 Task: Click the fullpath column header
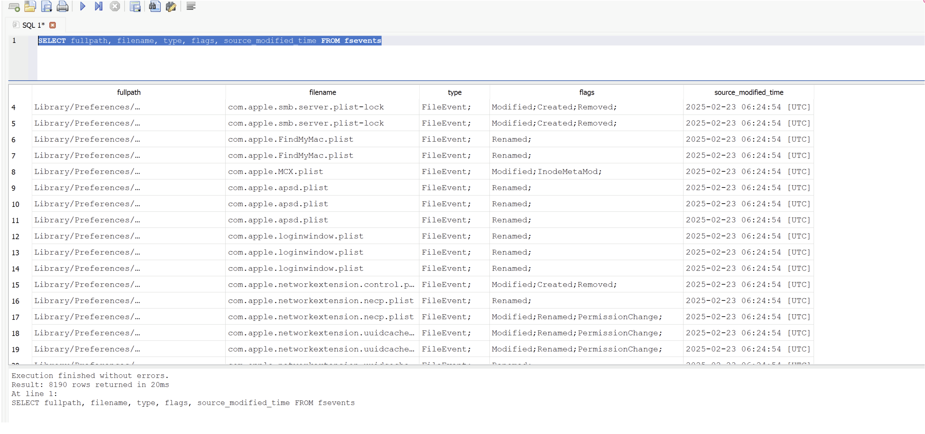[x=128, y=92]
